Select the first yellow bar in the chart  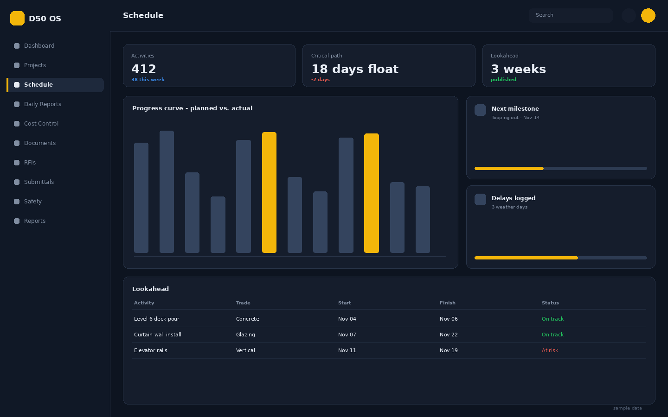point(269,193)
